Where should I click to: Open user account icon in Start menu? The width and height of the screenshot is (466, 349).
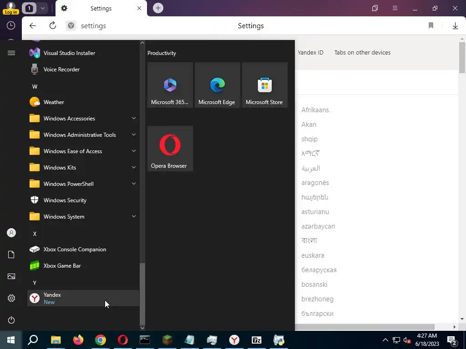(11, 233)
